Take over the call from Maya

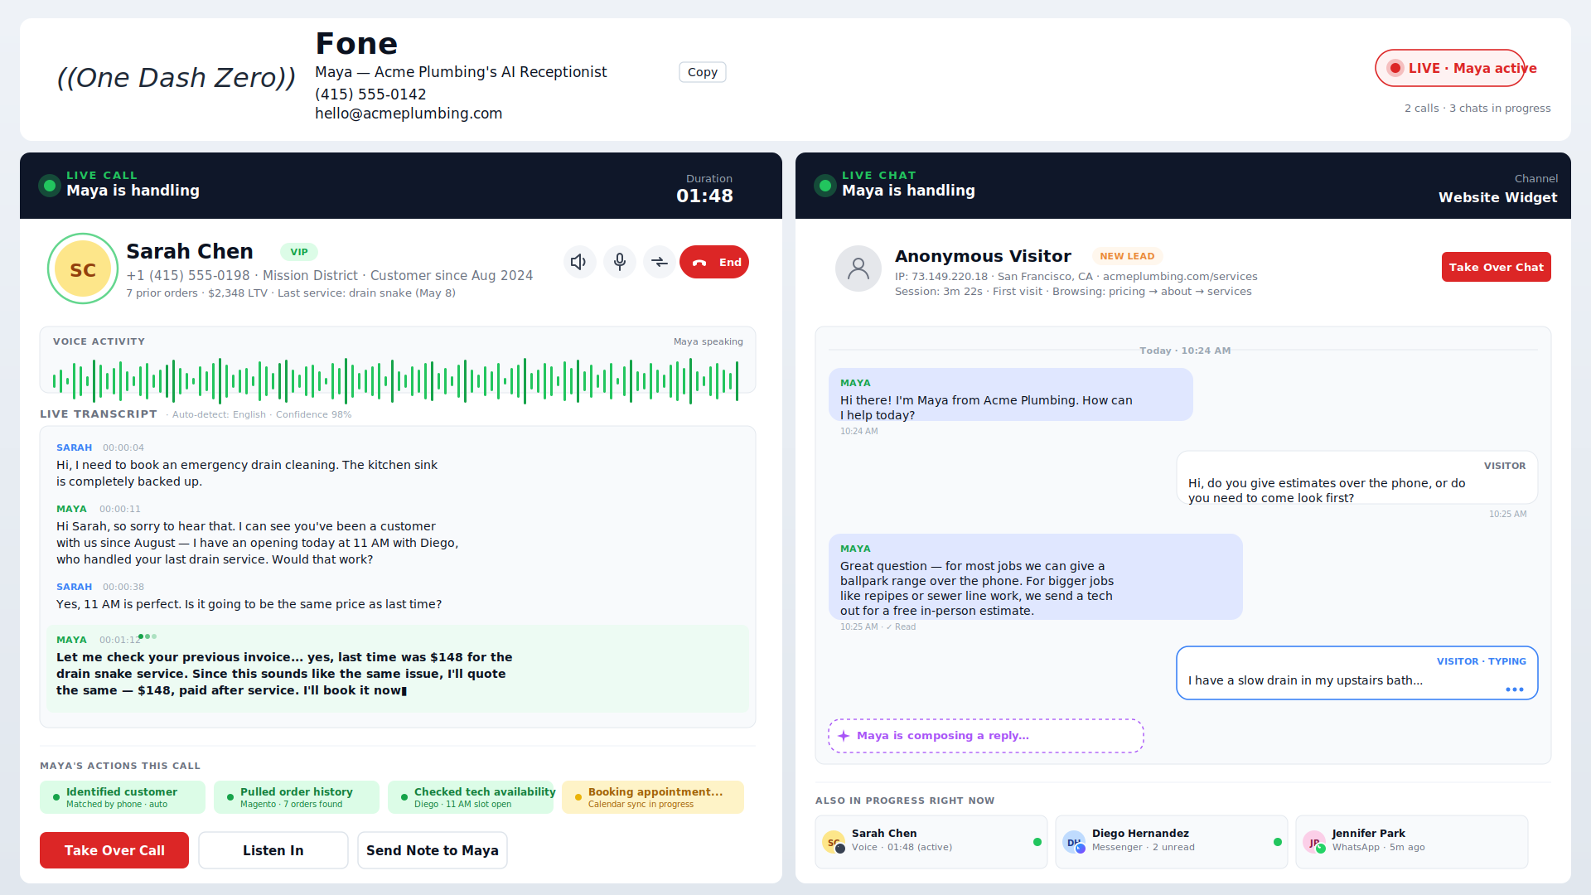coord(114,850)
